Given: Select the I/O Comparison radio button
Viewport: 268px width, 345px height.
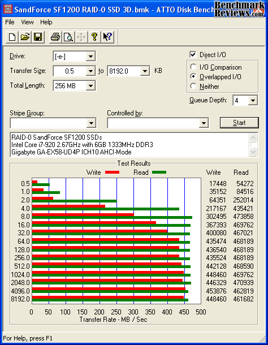Looking at the screenshot, I should pyautogui.click(x=193, y=67).
